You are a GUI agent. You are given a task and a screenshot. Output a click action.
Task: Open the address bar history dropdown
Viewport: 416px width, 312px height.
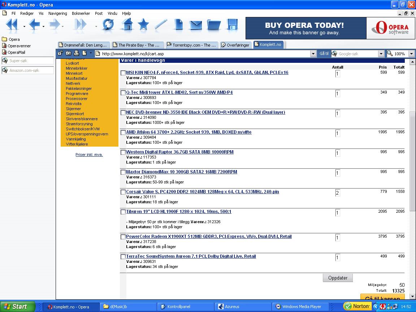tap(313, 53)
